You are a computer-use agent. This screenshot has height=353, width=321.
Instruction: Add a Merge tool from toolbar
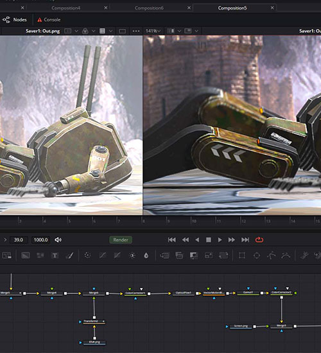pos(164,255)
